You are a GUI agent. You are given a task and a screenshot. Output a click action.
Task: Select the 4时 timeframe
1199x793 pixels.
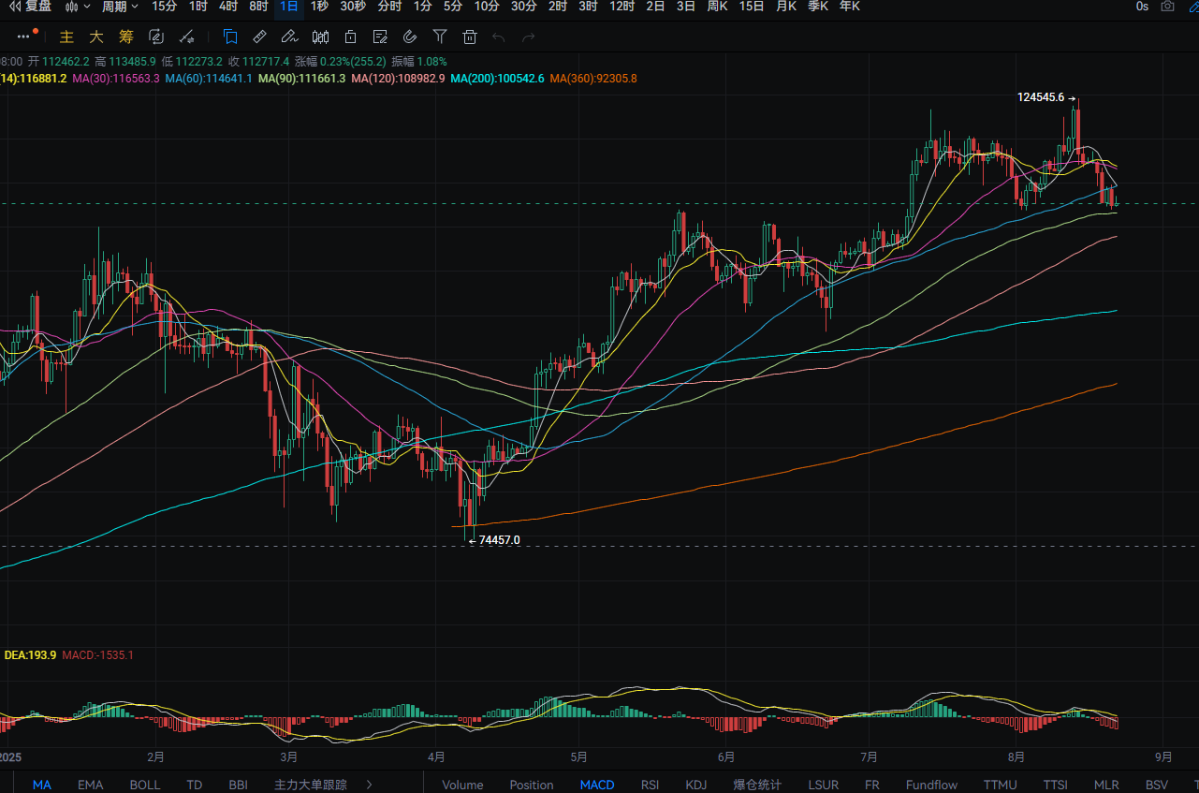228,7
